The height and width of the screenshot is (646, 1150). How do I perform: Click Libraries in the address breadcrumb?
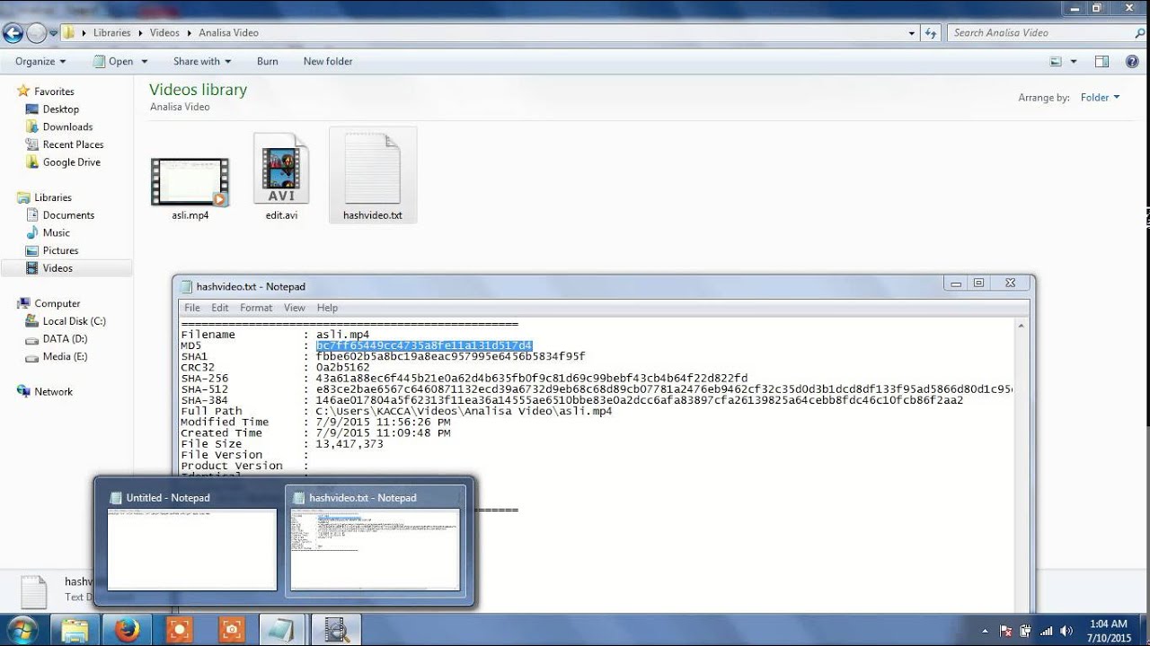[112, 33]
